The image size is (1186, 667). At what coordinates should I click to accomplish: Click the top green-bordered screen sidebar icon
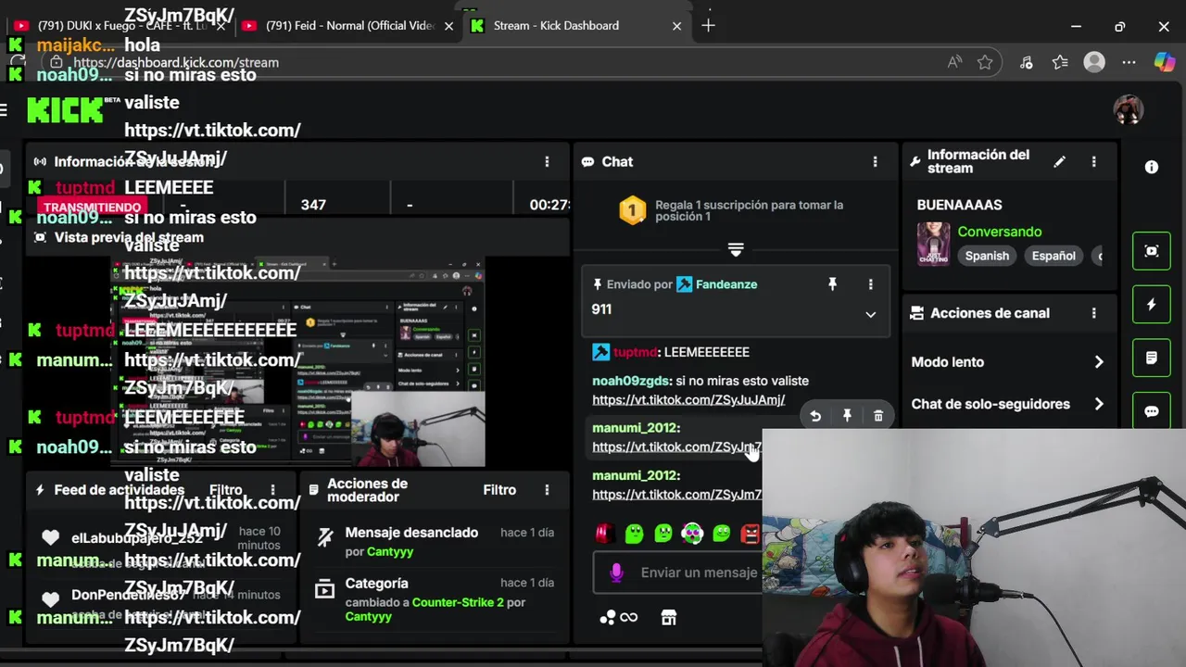[1151, 251]
